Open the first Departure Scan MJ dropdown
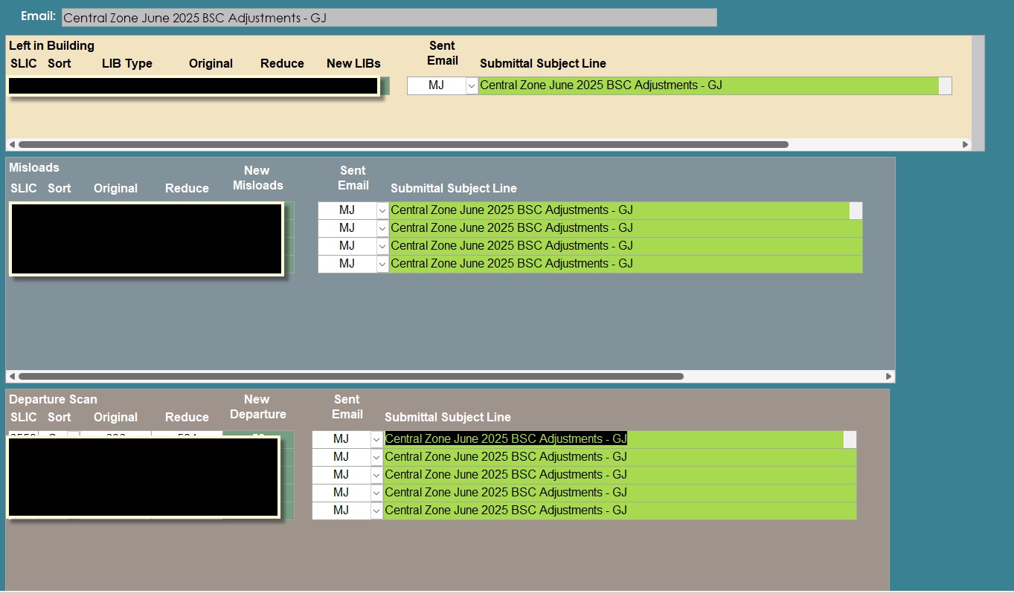This screenshot has width=1014, height=593. pos(376,438)
